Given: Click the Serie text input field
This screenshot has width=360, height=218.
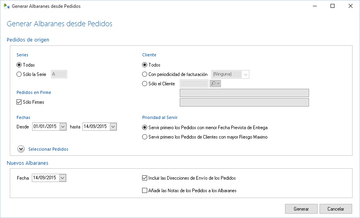Looking at the screenshot, I should point(59,74).
